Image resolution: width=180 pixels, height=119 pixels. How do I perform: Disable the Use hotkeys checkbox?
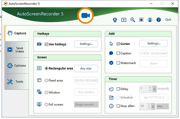coord(46,44)
